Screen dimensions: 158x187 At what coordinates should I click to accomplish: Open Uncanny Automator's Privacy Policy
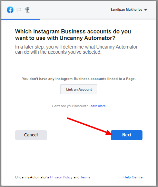(61, 177)
